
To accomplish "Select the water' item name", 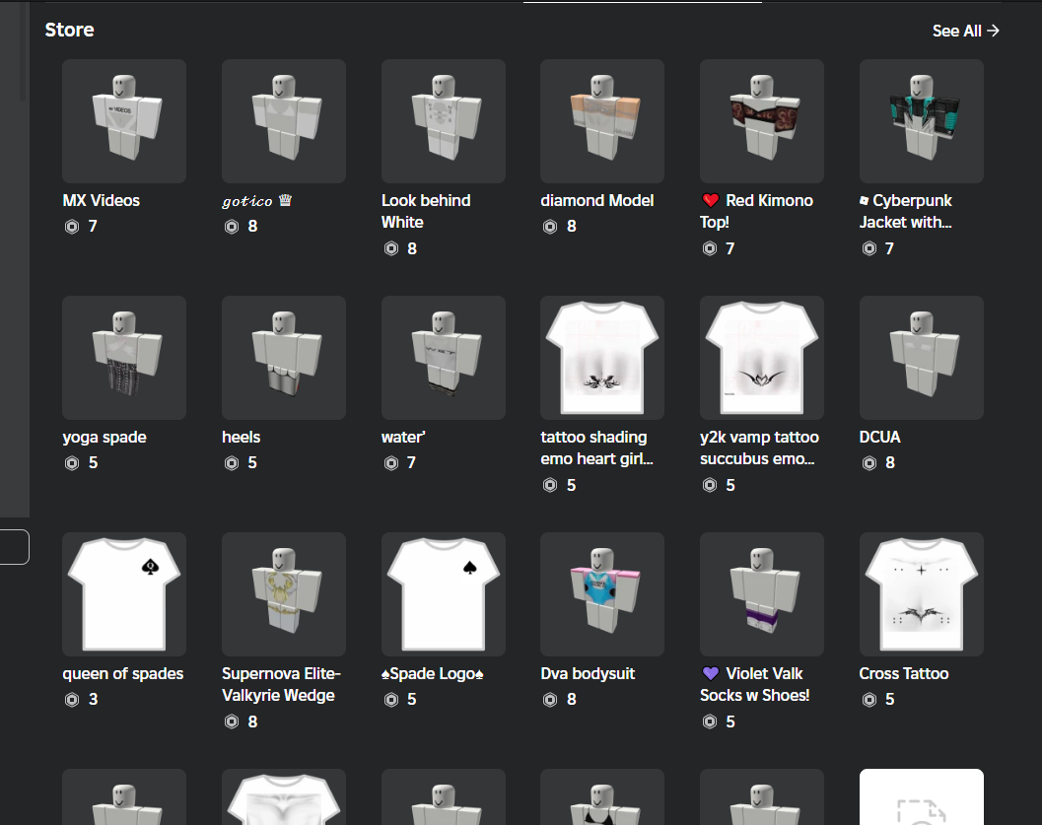I will point(403,437).
